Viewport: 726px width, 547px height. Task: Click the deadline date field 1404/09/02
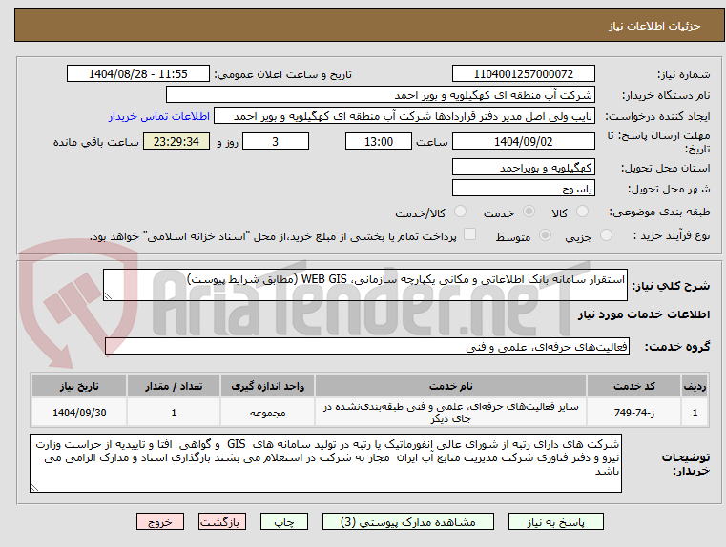click(523, 141)
